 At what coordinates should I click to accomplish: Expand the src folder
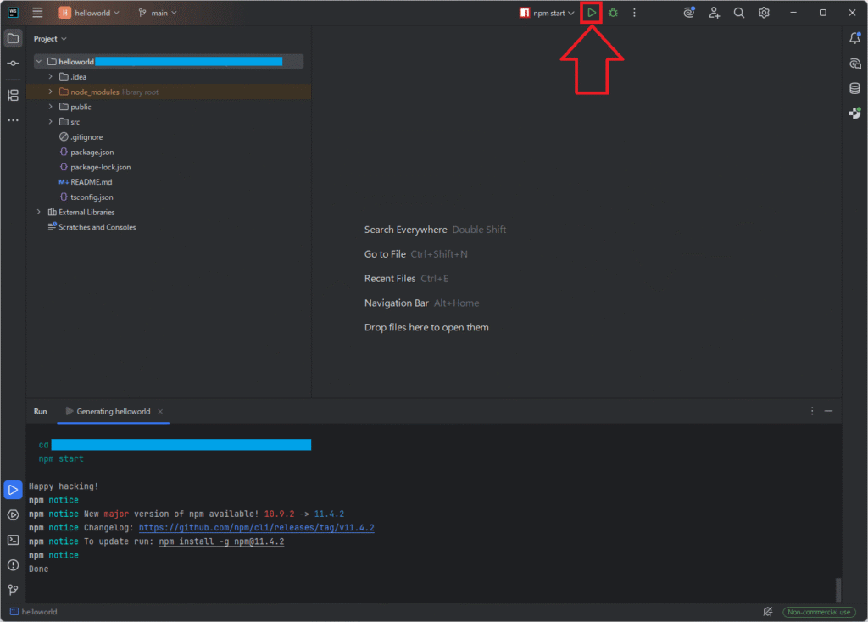click(51, 122)
